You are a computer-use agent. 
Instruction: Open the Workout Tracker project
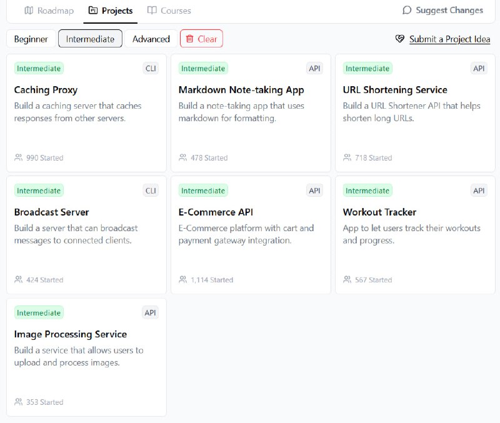point(415,236)
